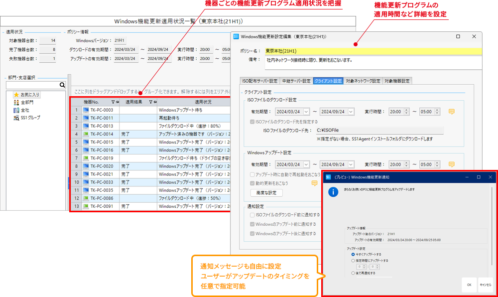Enable アップデート時に自動で再起動をおこなう checkbox
The width and height of the screenshot is (498, 297).
(x=252, y=174)
